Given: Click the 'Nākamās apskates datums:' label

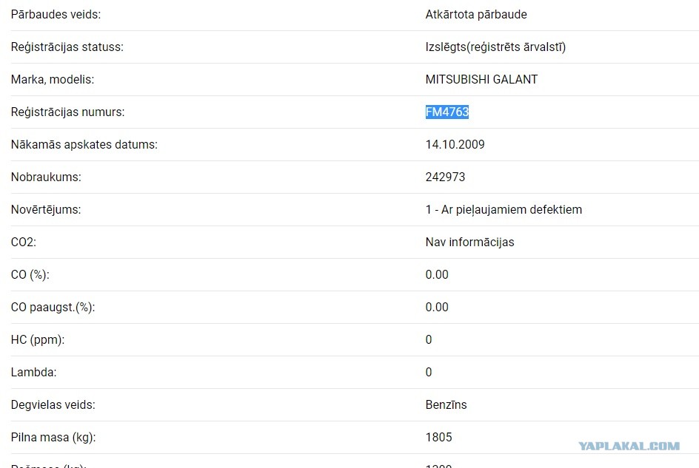Looking at the screenshot, I should tap(84, 145).
